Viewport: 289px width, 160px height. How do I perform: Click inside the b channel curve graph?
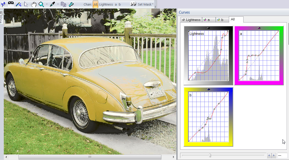208,117
